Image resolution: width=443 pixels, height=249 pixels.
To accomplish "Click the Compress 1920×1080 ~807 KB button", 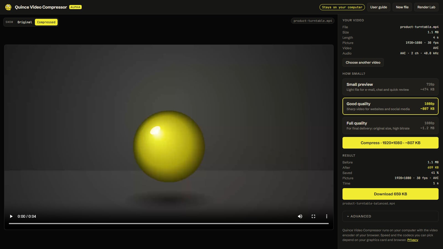I will pyautogui.click(x=390, y=143).
